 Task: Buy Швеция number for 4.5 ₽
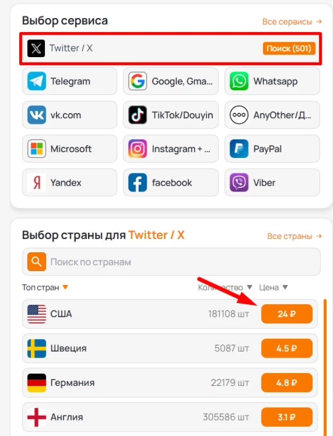pos(287,348)
